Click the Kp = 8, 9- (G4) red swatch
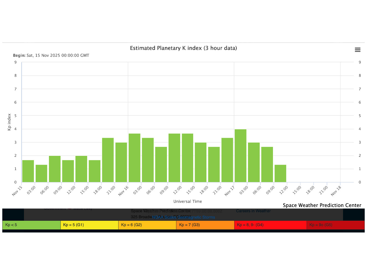 (x=270, y=225)
